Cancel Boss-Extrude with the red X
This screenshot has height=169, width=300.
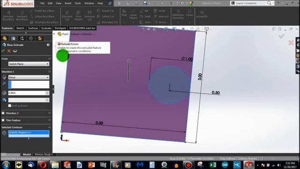(9, 51)
